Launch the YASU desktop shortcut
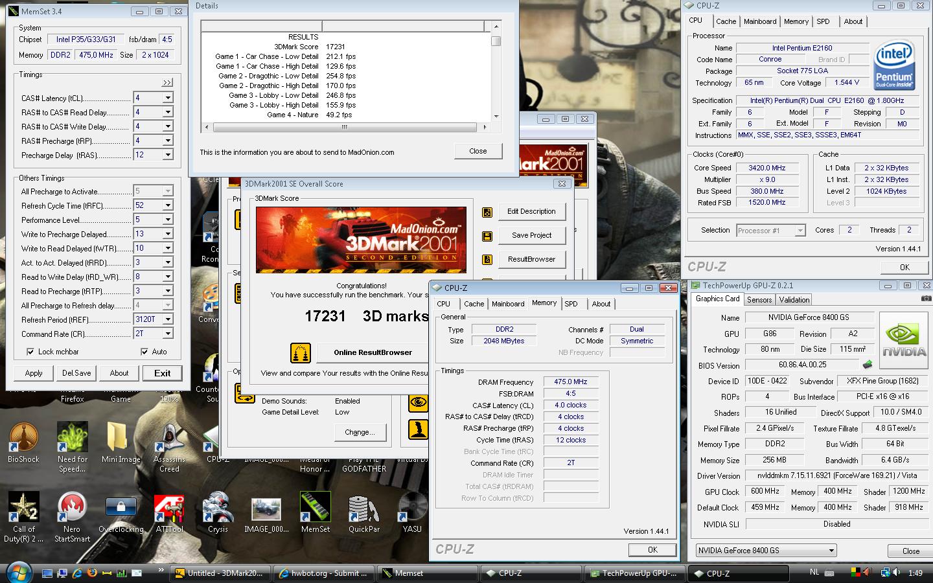 [412, 512]
